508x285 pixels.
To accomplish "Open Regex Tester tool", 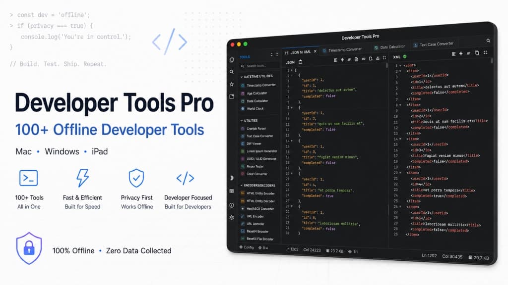I will 253,166.
